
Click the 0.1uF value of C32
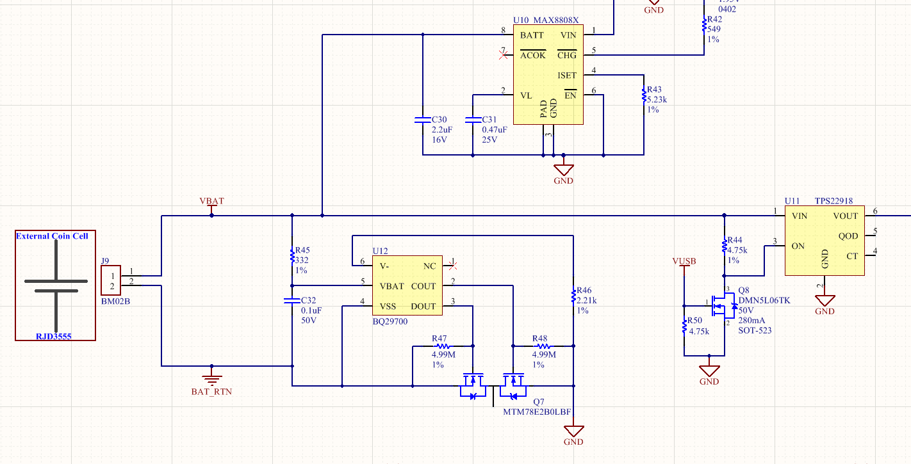click(x=311, y=310)
